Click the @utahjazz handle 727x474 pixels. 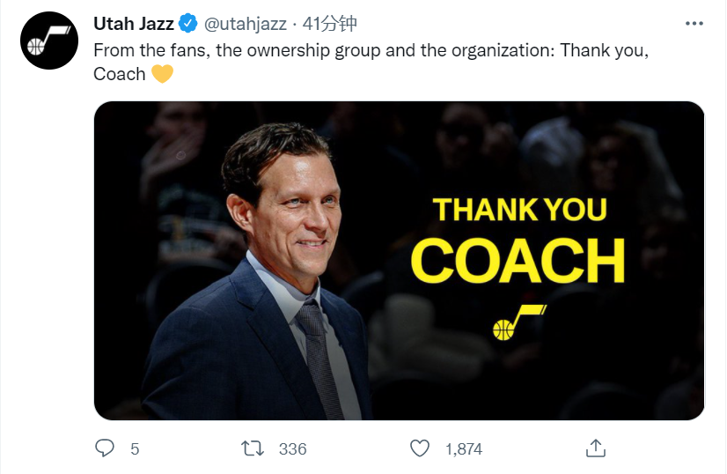[x=246, y=24]
